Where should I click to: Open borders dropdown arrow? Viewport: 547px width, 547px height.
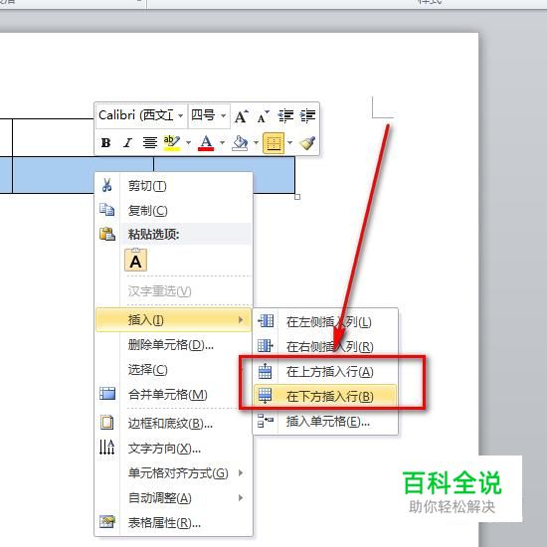pyautogui.click(x=289, y=142)
